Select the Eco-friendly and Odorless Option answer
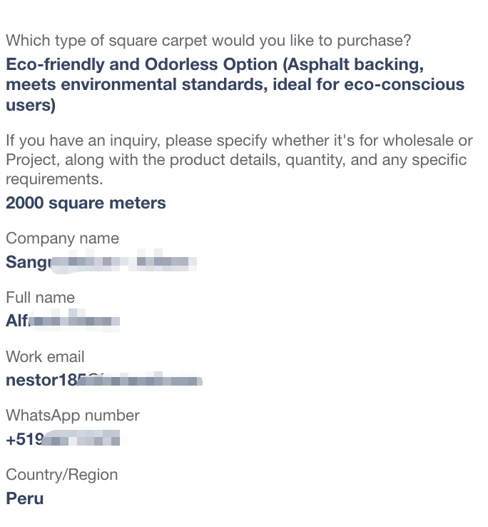 [x=235, y=84]
